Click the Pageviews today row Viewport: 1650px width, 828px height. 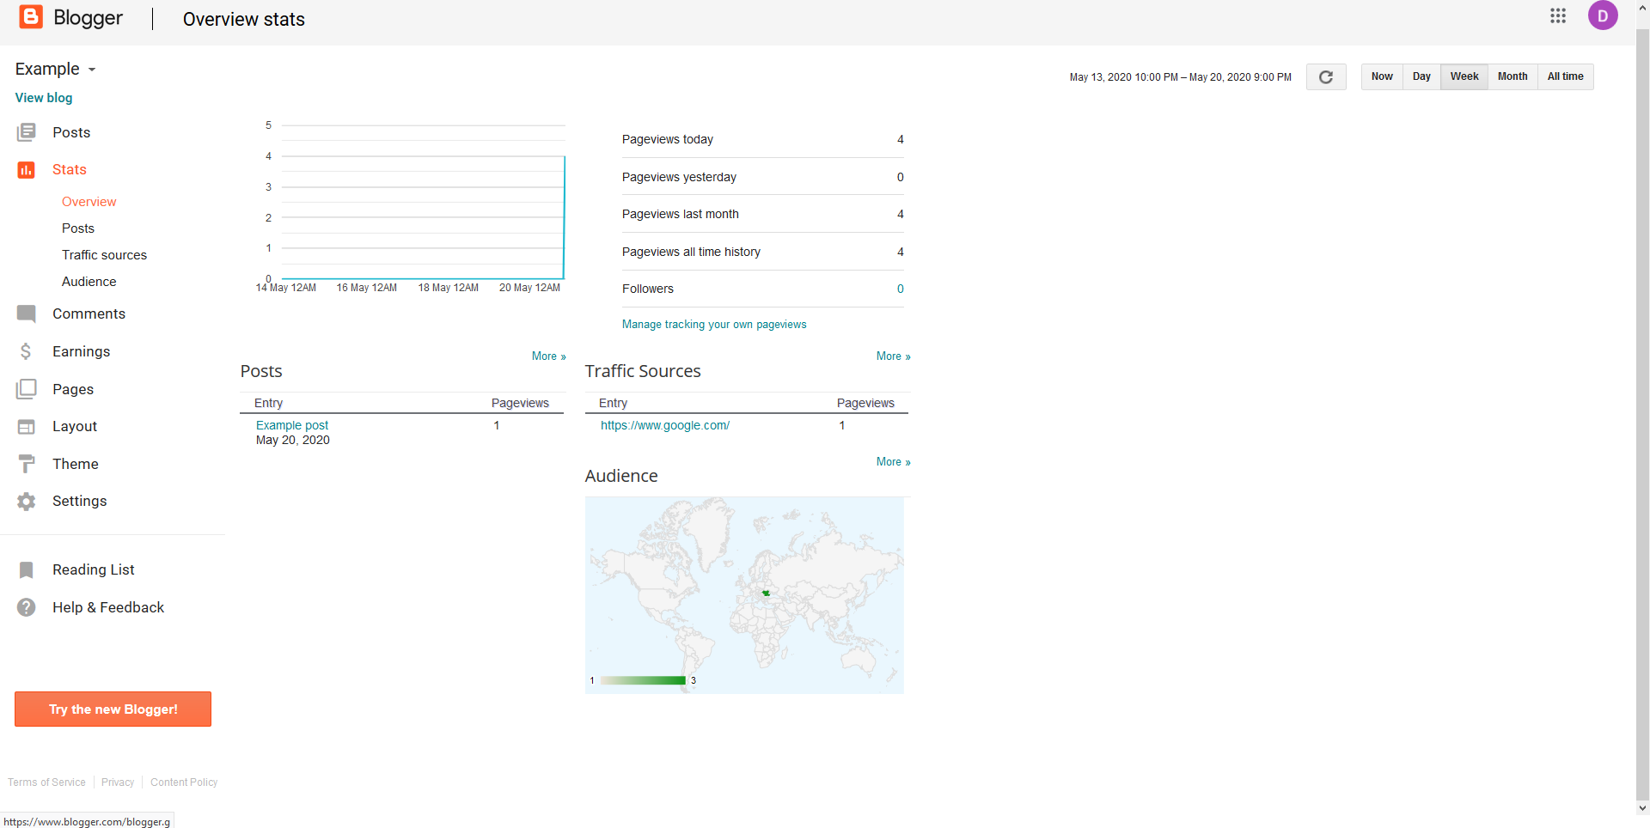(x=763, y=139)
